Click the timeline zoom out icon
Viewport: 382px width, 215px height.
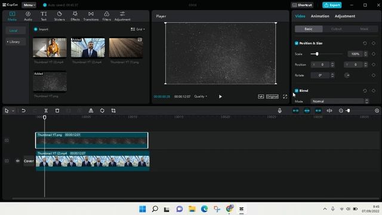[341, 110]
